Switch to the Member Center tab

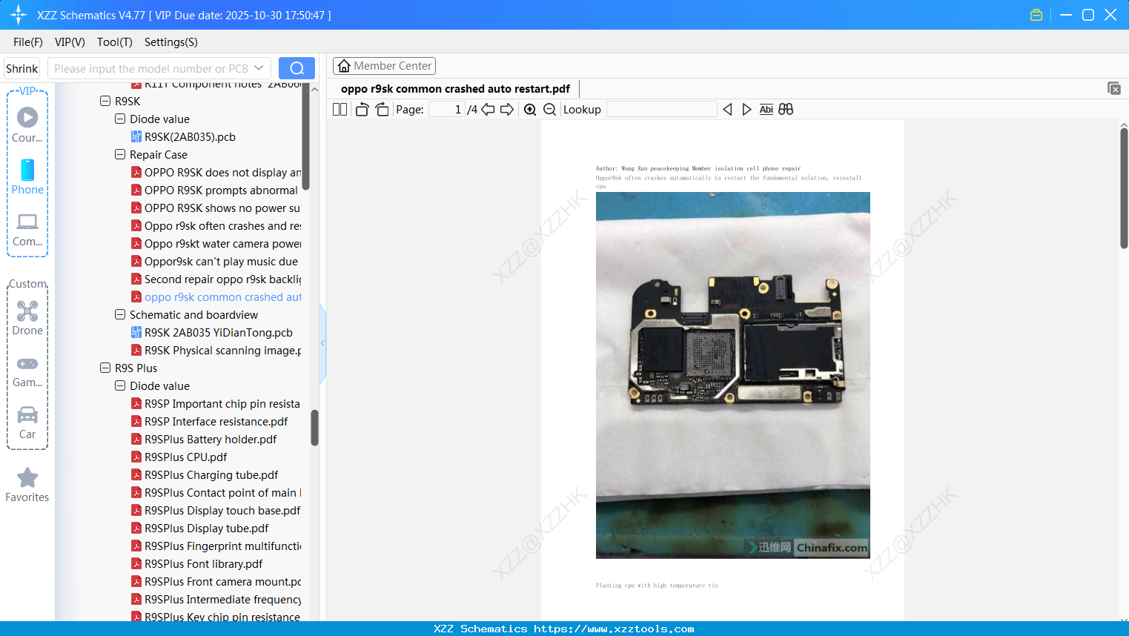click(x=384, y=66)
